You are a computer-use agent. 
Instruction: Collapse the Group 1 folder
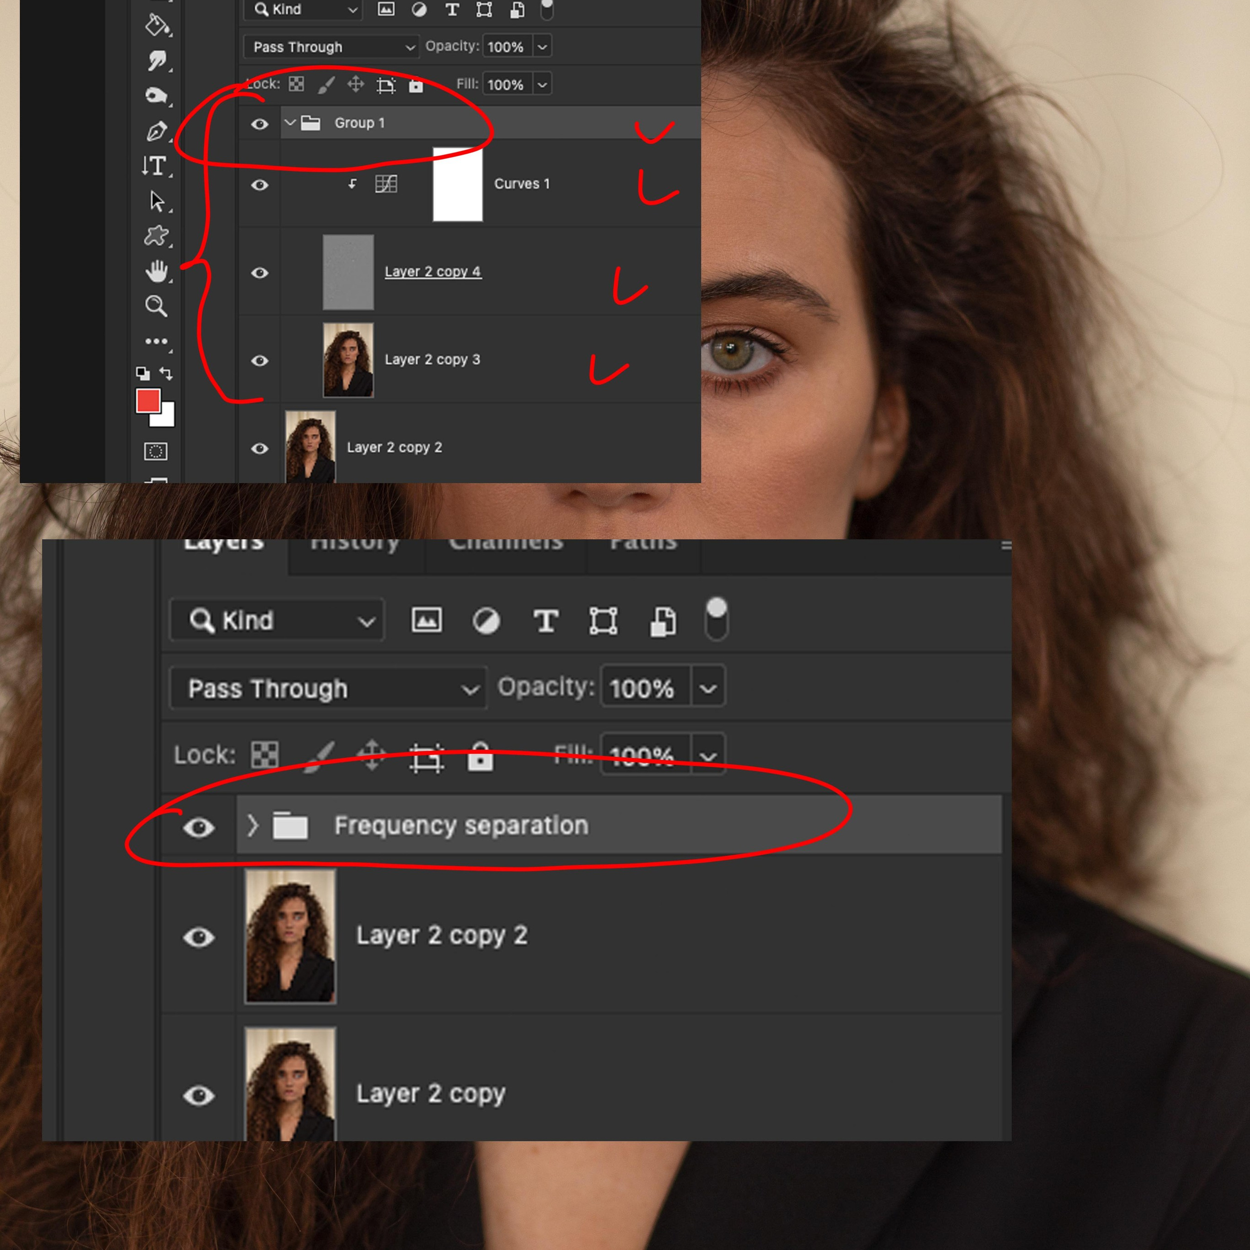point(291,123)
